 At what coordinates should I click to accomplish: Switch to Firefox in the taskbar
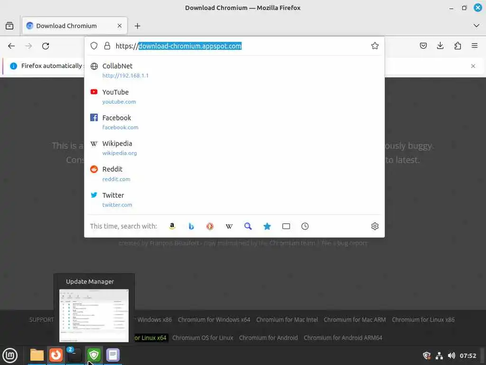point(56,355)
